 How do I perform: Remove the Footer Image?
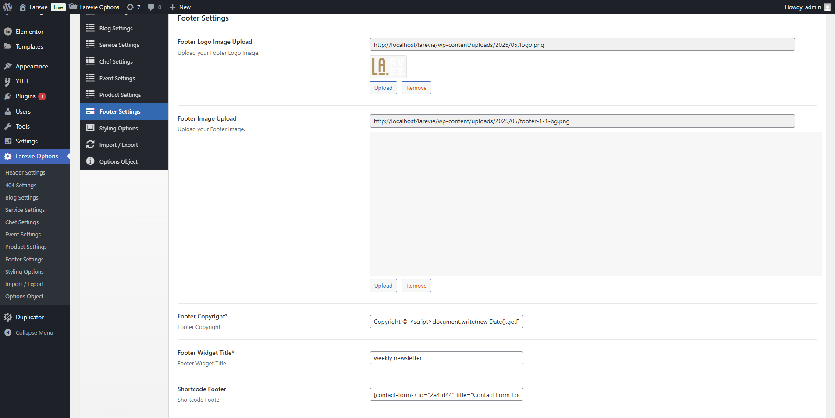tap(416, 286)
